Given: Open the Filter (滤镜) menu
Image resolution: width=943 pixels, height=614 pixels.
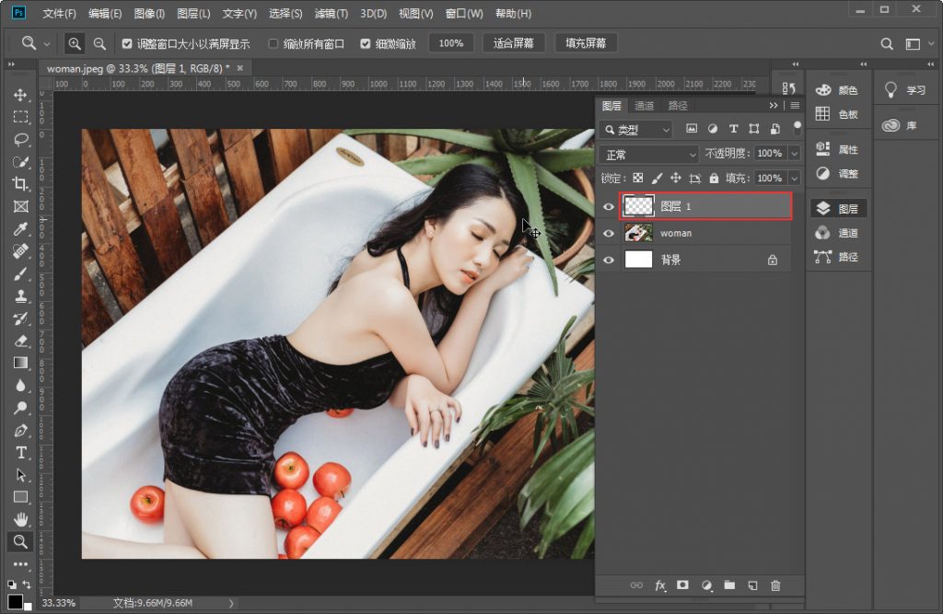Looking at the screenshot, I should [x=331, y=14].
